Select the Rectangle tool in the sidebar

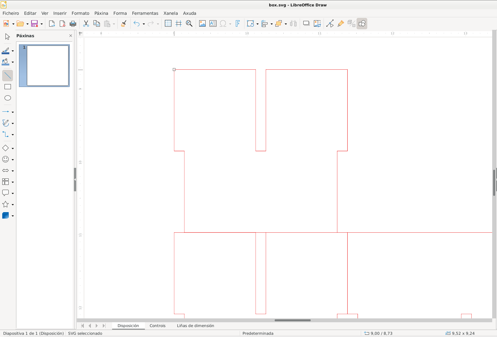8,86
